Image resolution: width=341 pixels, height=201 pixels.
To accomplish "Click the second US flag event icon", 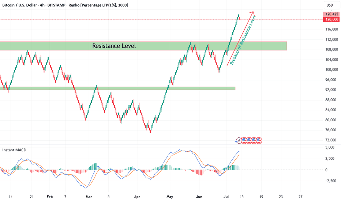I will tap(249, 141).
